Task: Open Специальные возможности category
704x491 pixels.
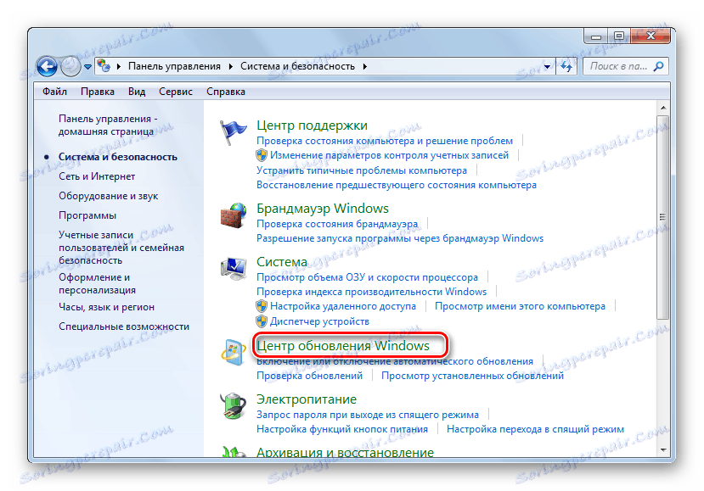Action: point(124,326)
